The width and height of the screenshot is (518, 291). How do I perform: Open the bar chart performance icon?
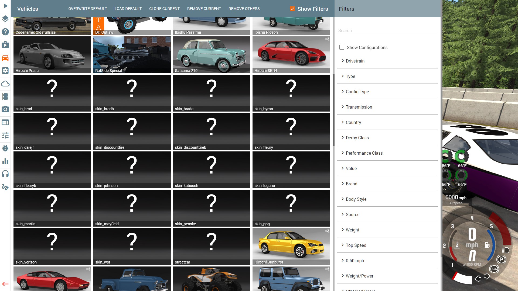5,161
